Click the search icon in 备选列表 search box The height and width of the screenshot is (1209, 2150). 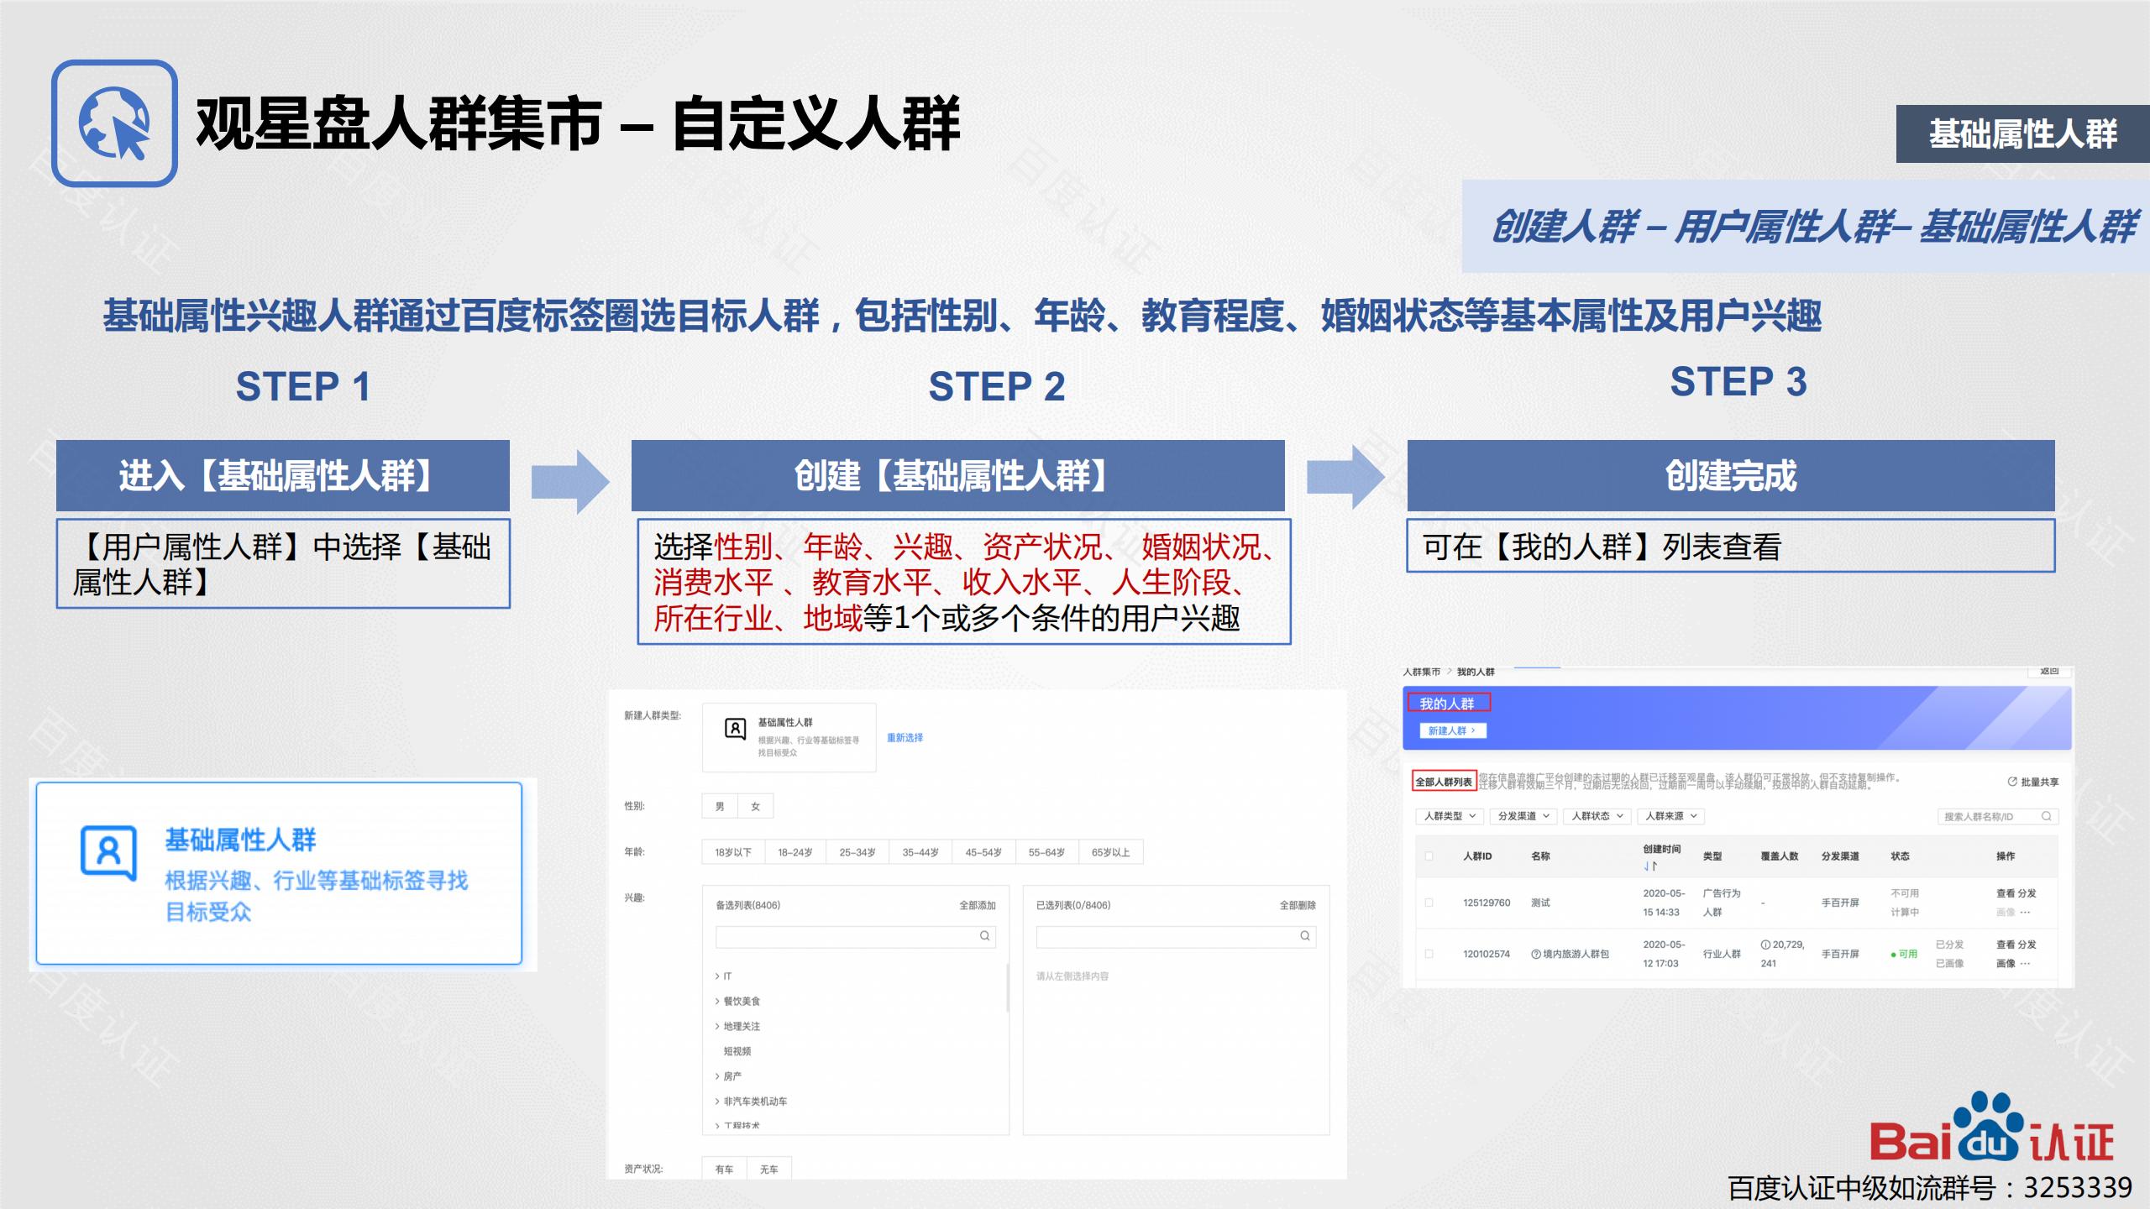click(984, 936)
